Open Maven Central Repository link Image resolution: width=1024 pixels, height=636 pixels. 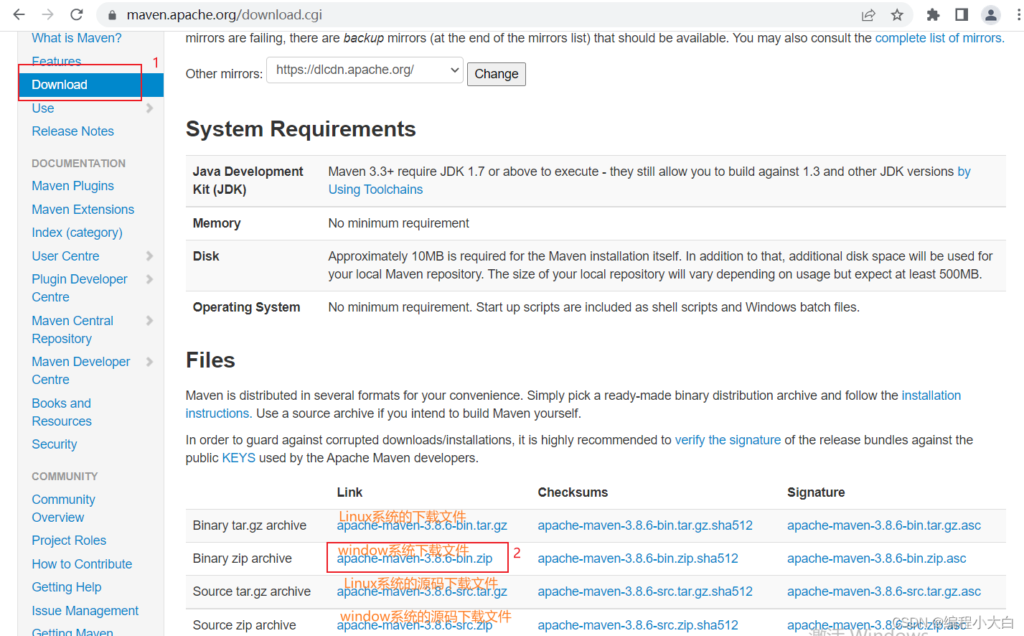click(72, 329)
